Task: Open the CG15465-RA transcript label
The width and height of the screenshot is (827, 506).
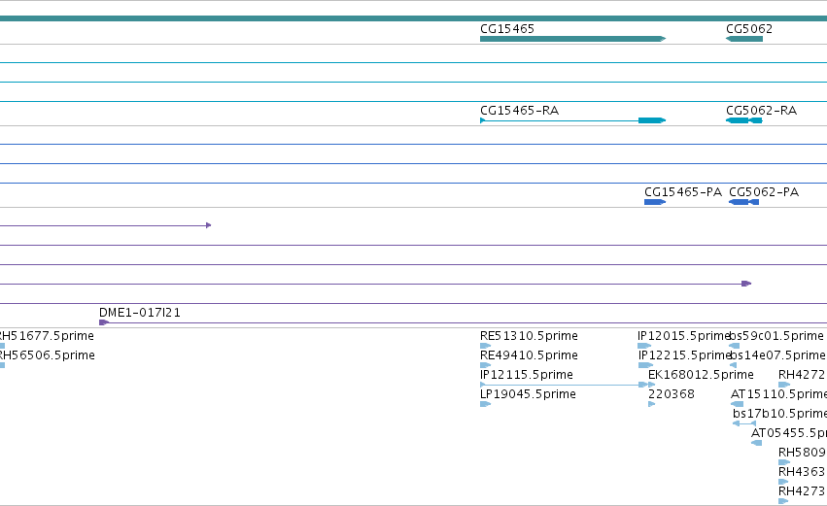Action: click(x=519, y=111)
